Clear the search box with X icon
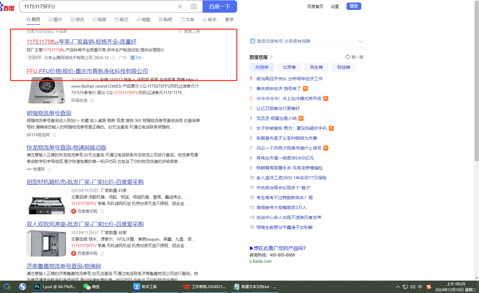The width and height of the screenshot is (479, 293). (180, 7)
